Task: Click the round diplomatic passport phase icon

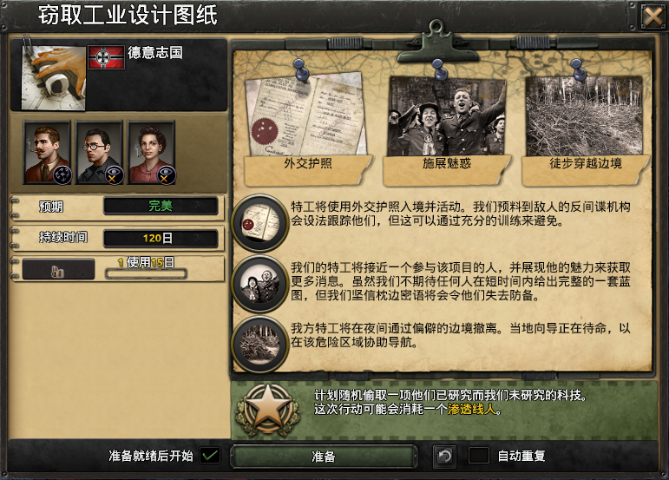Action: (x=259, y=223)
